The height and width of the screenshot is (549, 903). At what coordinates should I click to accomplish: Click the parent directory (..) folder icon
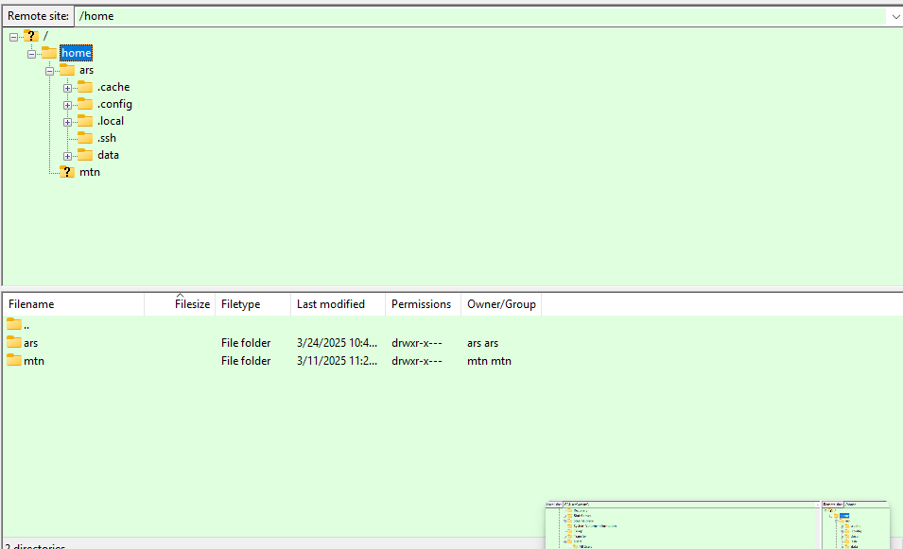pos(14,324)
